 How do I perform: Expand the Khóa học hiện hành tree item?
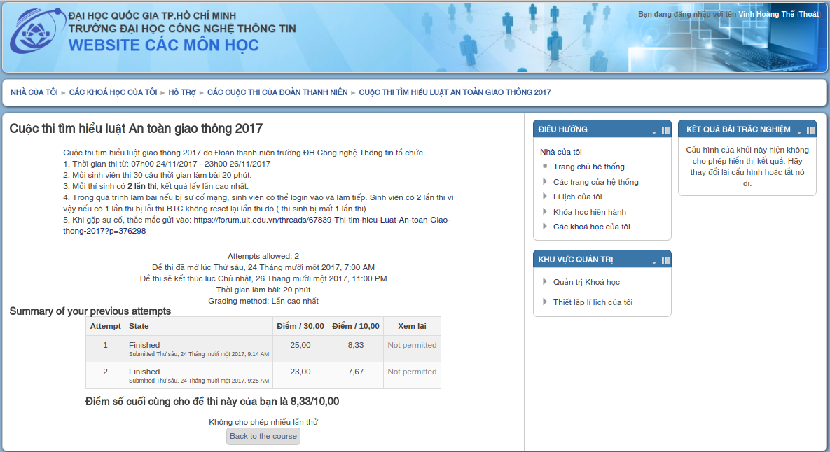point(546,212)
